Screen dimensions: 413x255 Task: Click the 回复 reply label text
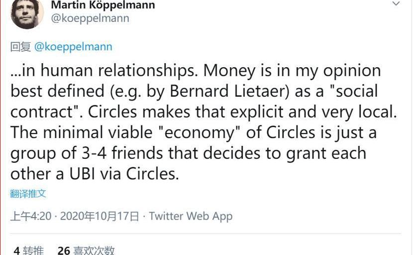(x=20, y=47)
